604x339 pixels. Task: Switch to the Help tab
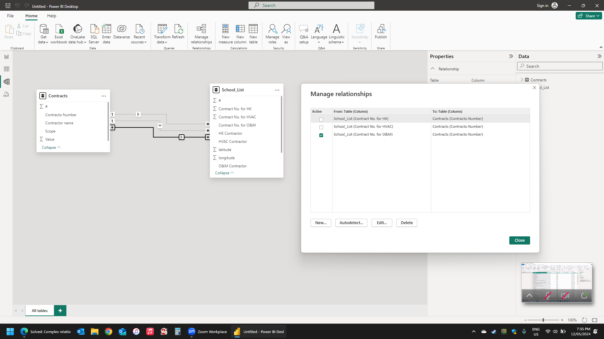click(x=52, y=16)
